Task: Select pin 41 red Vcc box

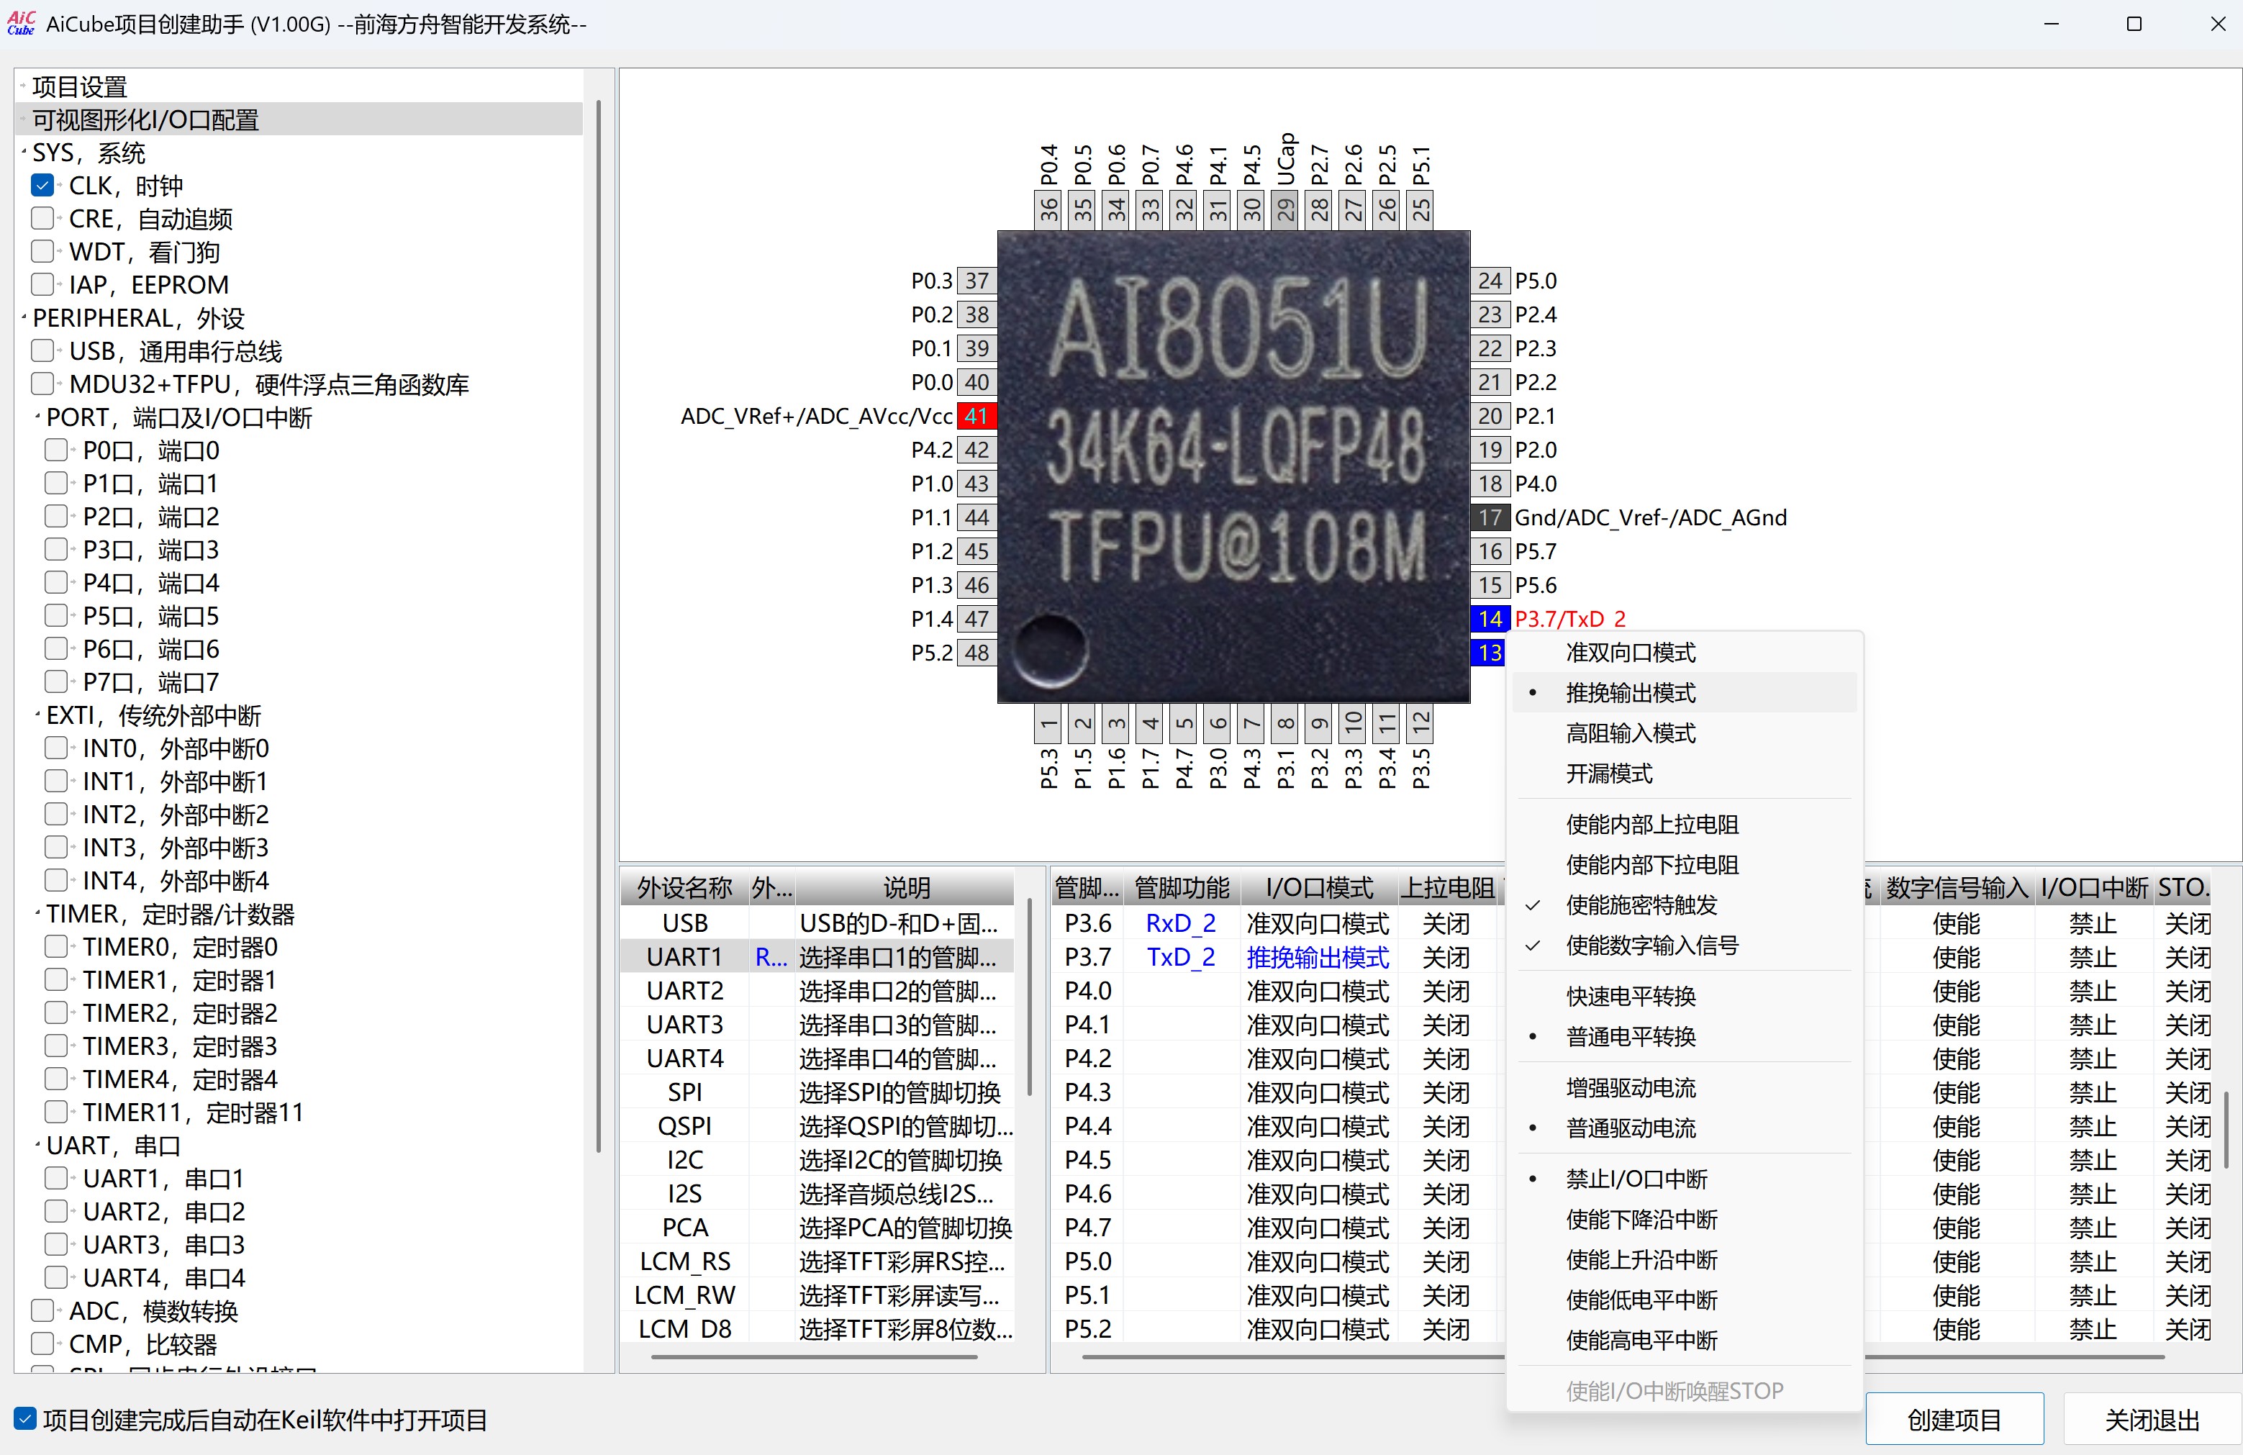Action: pos(977,416)
